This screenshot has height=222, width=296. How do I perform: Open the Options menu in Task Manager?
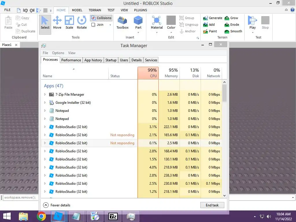click(58, 53)
